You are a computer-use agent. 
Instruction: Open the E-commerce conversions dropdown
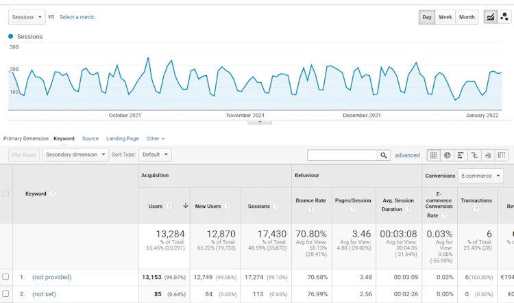point(480,176)
